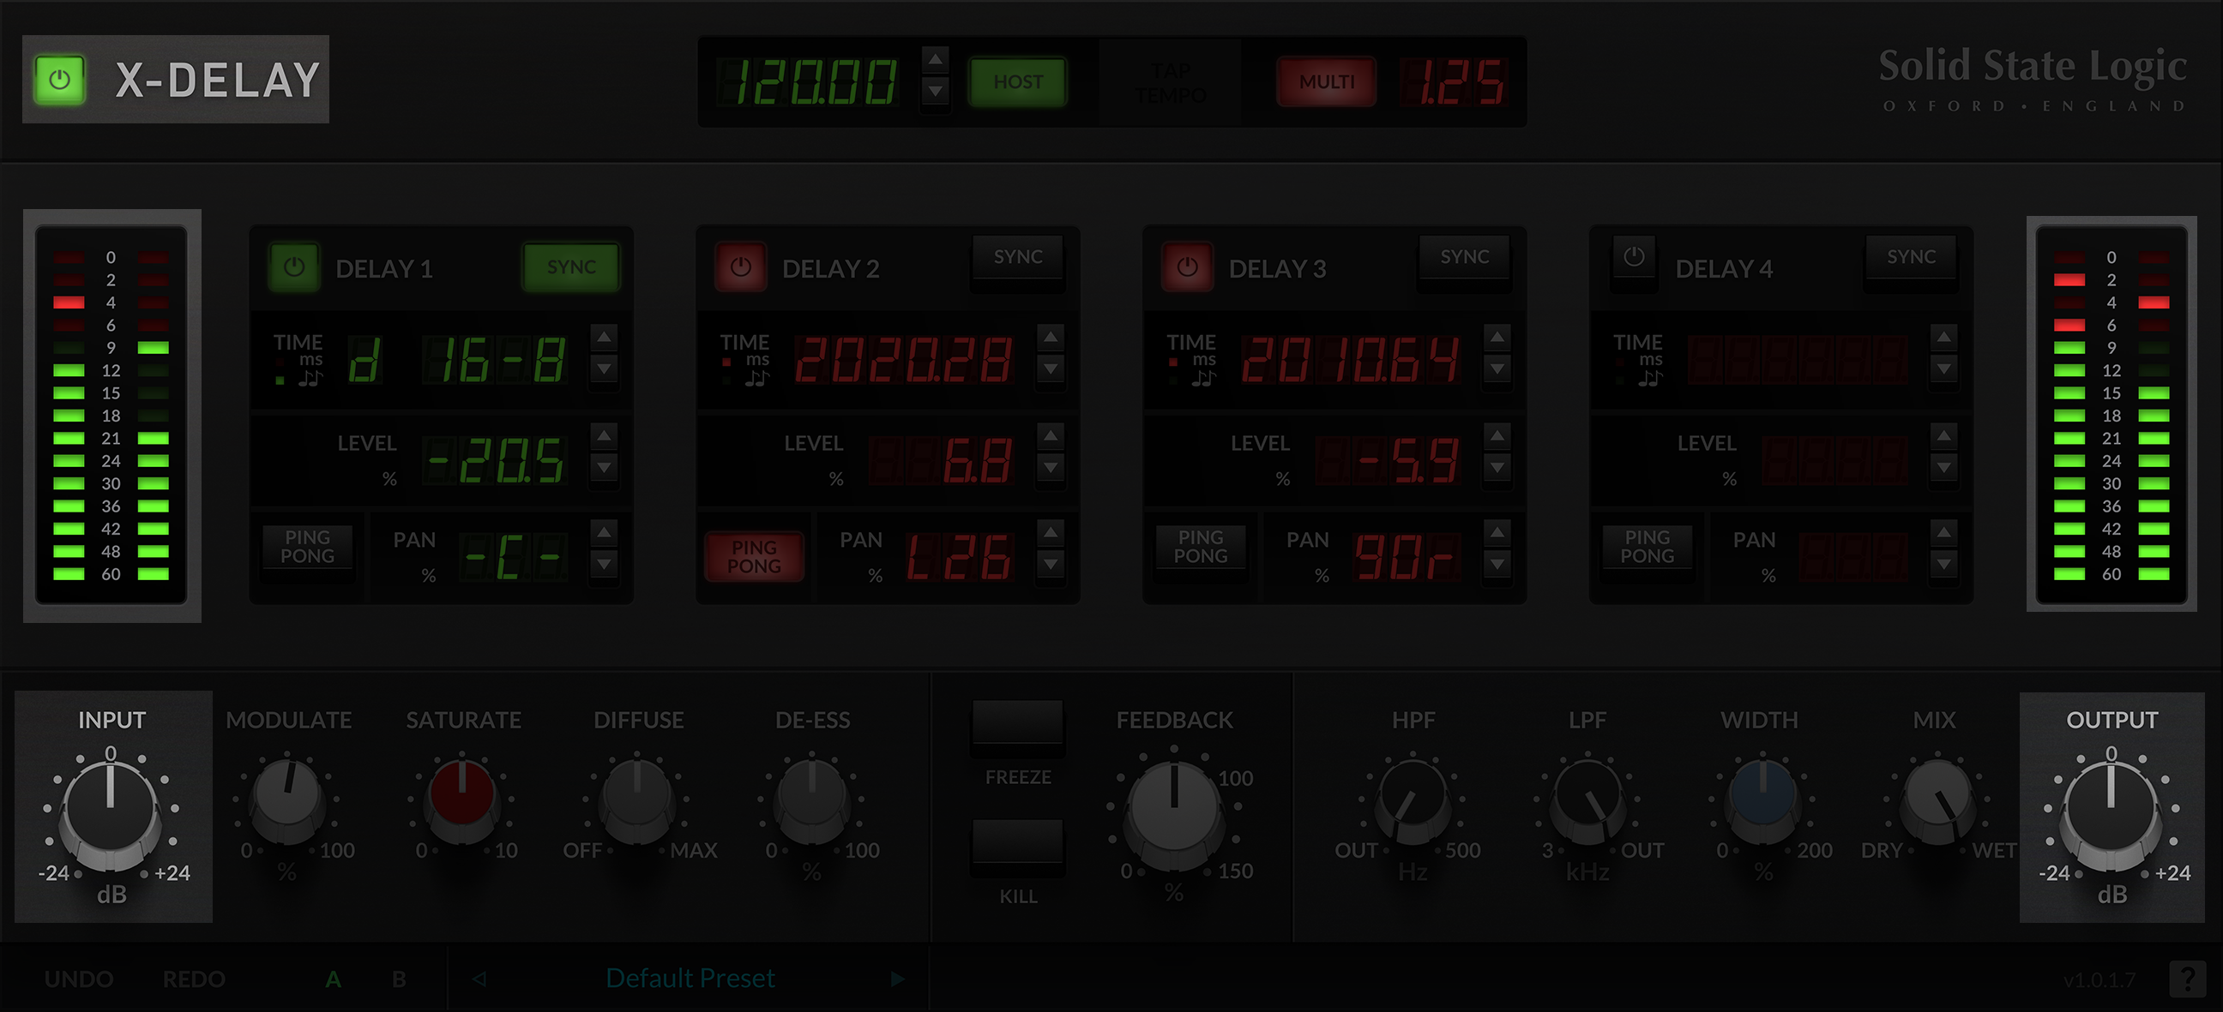This screenshot has height=1012, width=2223.
Task: Toggle Delay 3 power button
Action: [1188, 267]
